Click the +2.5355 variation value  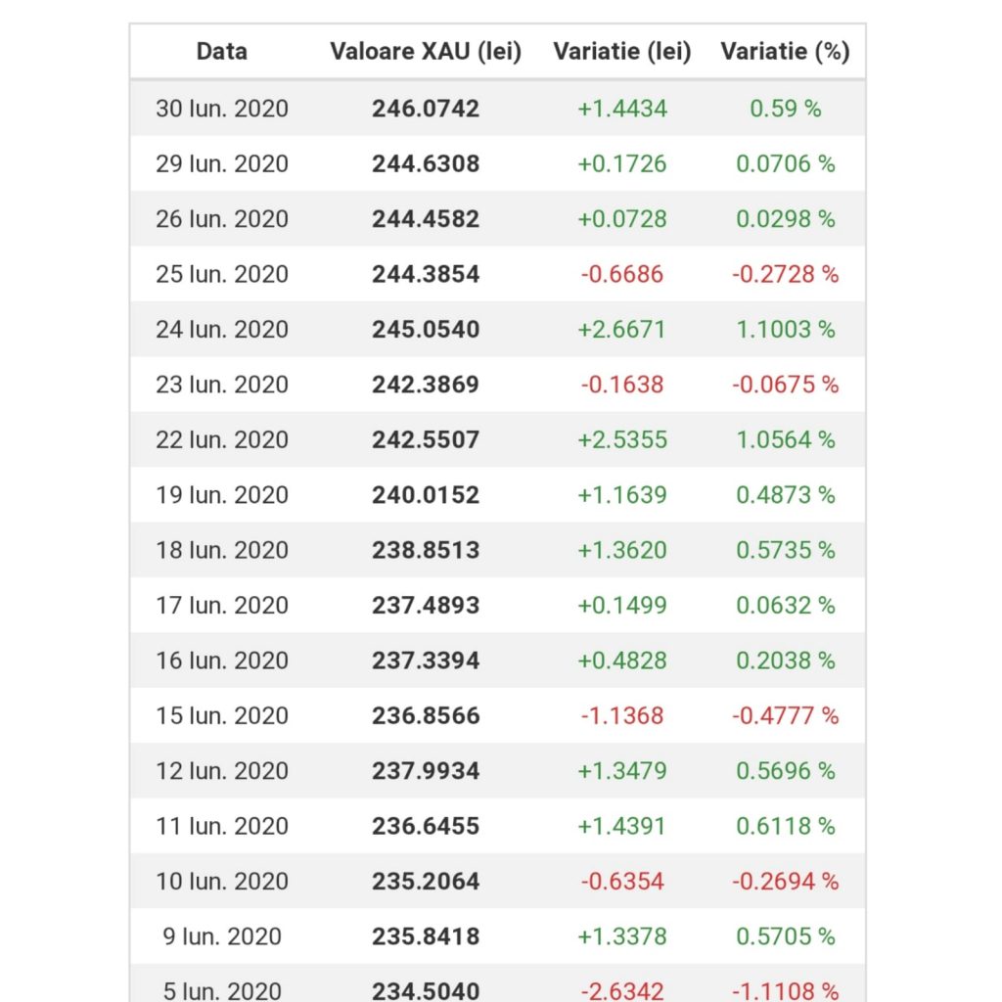click(x=622, y=439)
